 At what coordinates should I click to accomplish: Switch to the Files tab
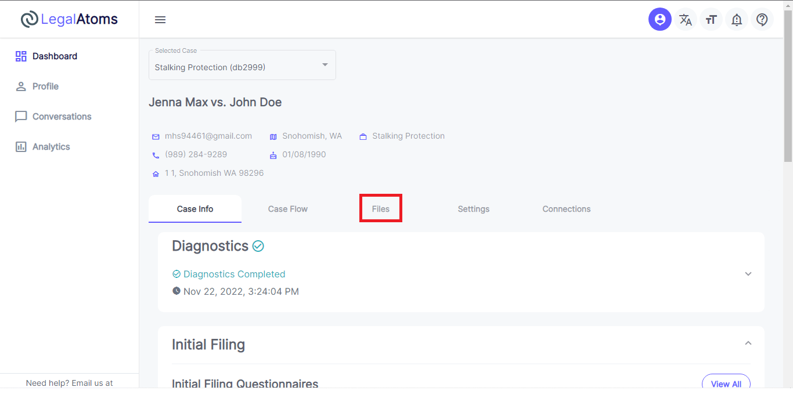pyautogui.click(x=381, y=209)
